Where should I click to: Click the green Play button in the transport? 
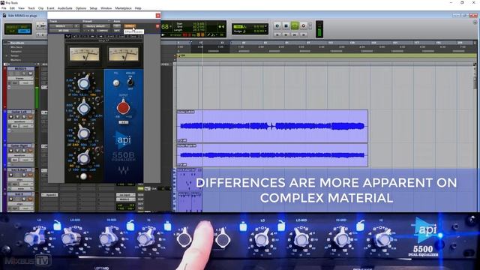click(x=295, y=25)
